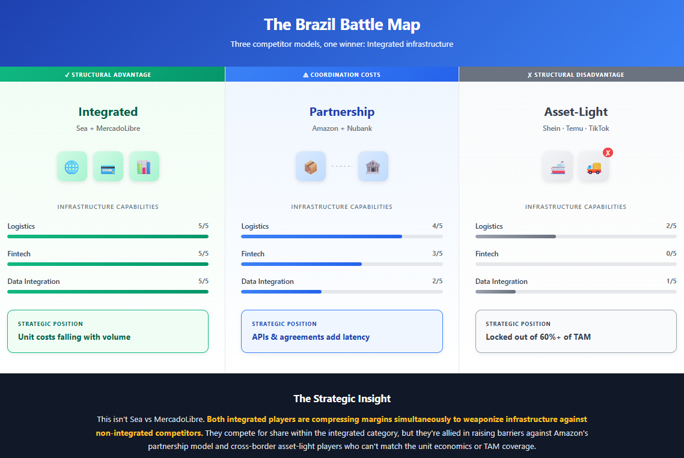Click the Amazon + Nubank label
Viewport: 684px width, 458px height.
[341, 128]
